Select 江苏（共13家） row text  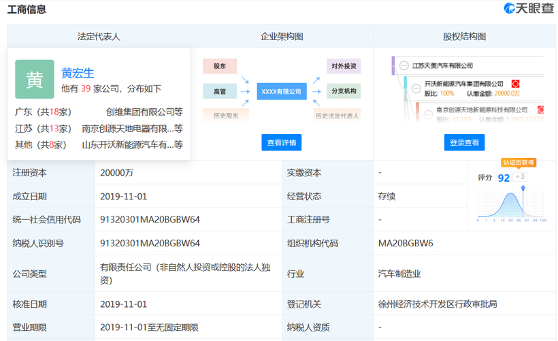tap(43, 129)
